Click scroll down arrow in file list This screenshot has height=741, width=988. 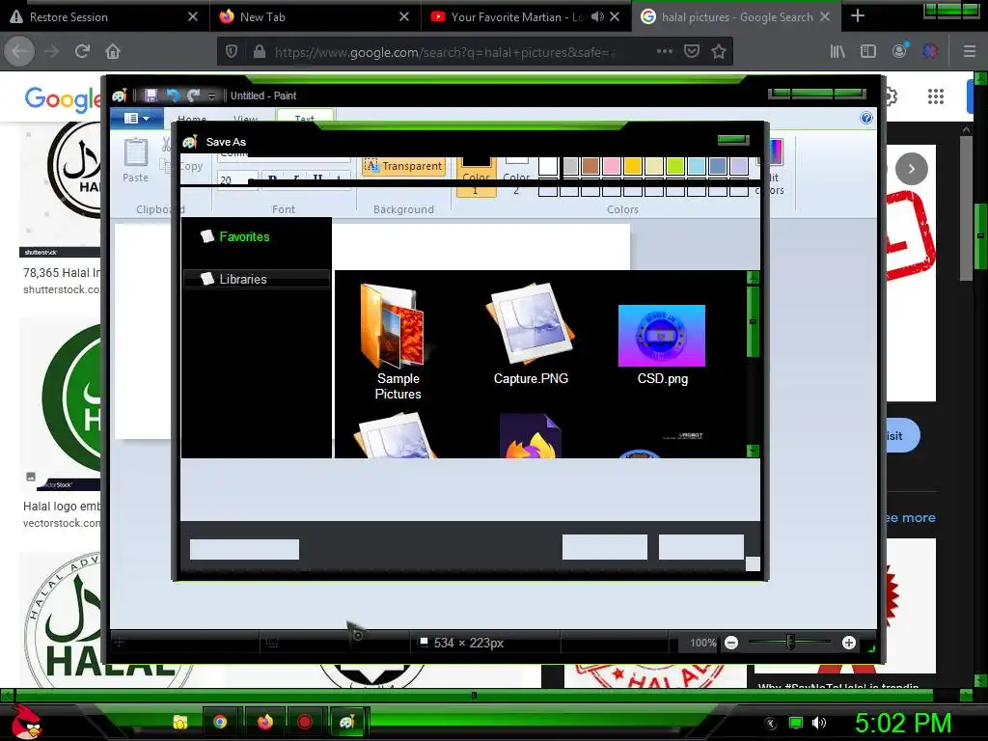[753, 451]
